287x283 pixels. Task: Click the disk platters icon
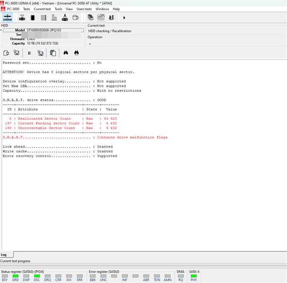coord(101,18)
